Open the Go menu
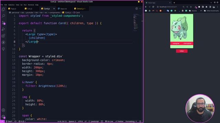Viewport: 220px width, 123px height. (21, 5)
